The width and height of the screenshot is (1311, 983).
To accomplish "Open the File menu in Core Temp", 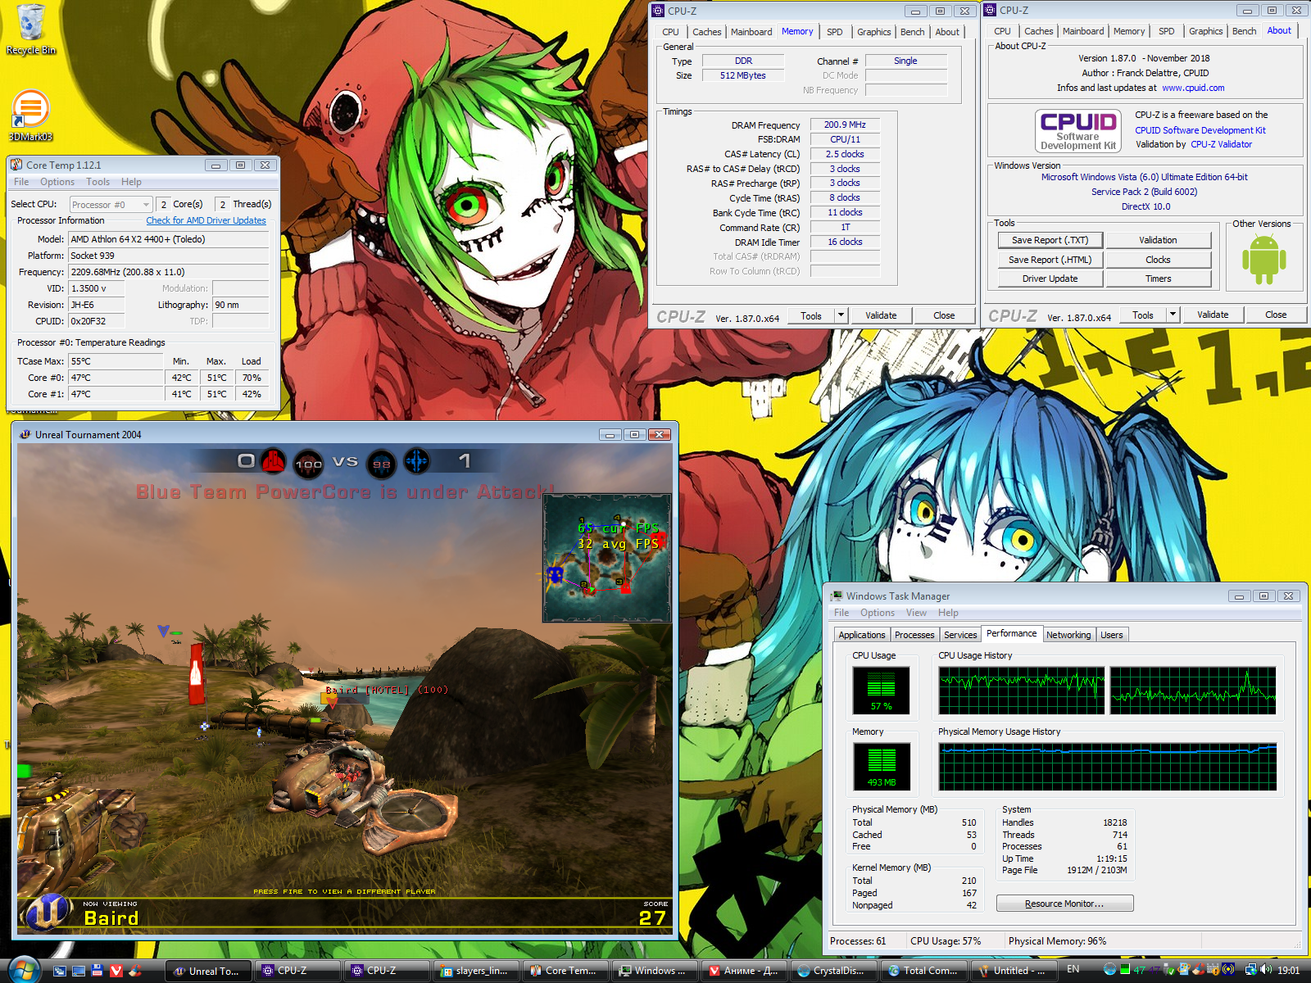I will (x=21, y=182).
